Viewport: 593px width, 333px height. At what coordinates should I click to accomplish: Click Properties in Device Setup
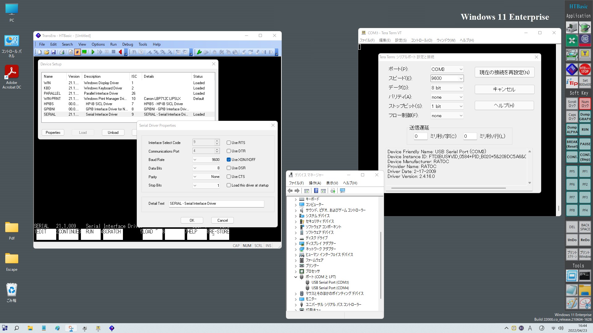tap(53, 133)
